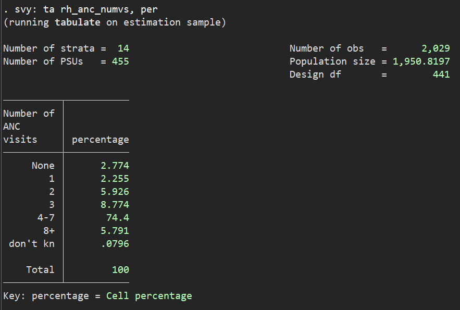Select the Number of strata value 14

[x=123, y=48]
